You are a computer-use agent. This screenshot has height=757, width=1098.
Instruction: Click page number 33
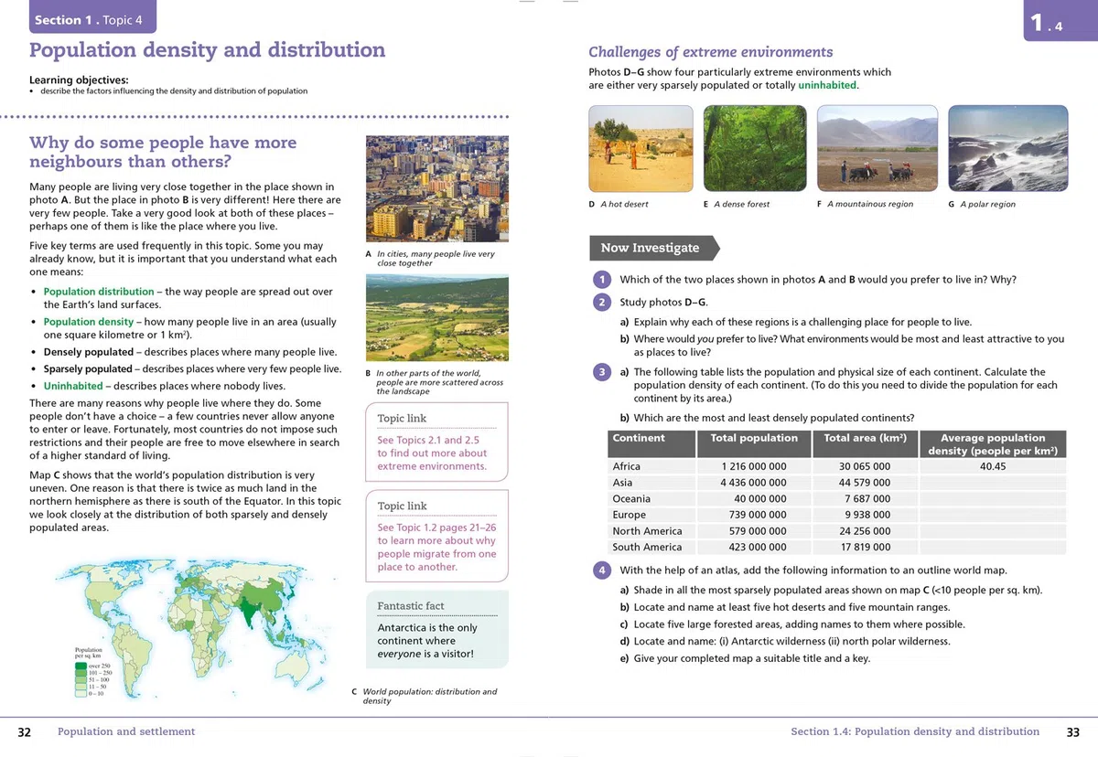(x=1073, y=732)
